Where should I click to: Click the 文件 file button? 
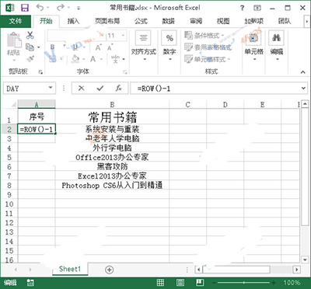pos(16,21)
